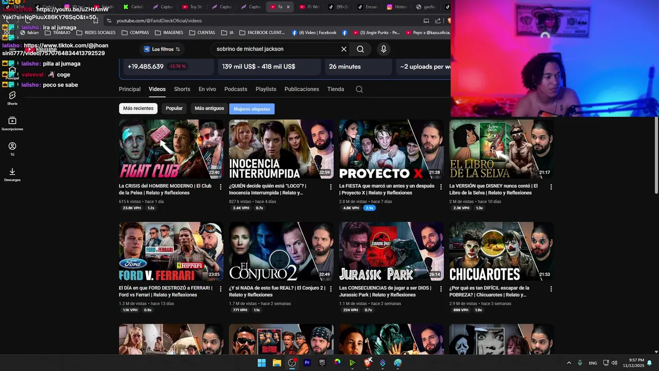Image resolution: width=659 pixels, height=371 pixels.
Task: Open the Tienda channel tab
Action: 336,89
